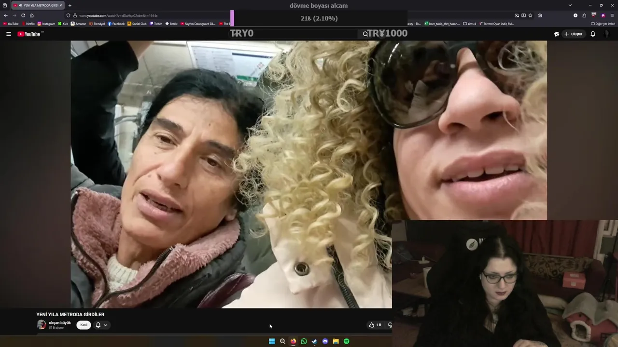The width and height of the screenshot is (618, 347).
Task: Open the Botrix bookmark
Action: tap(171, 24)
